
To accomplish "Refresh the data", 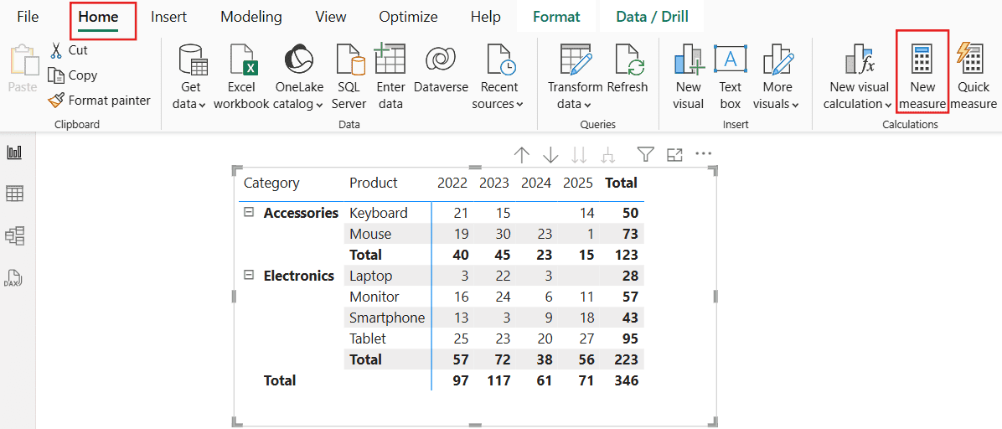I will (x=628, y=69).
